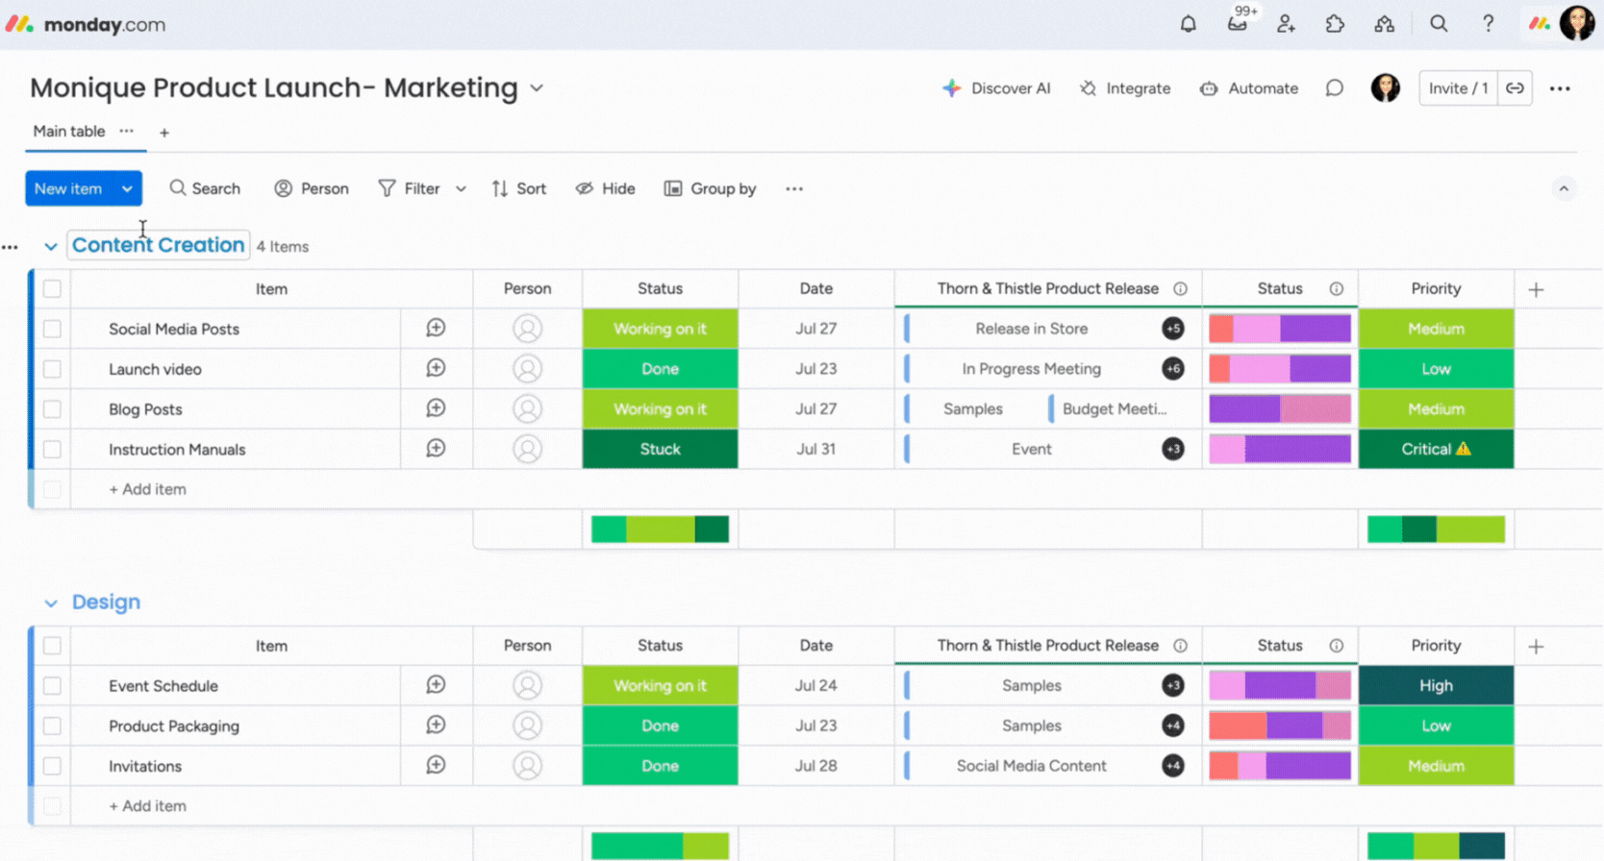The image size is (1604, 861).
Task: Switch to the Main table tab
Action: point(69,132)
